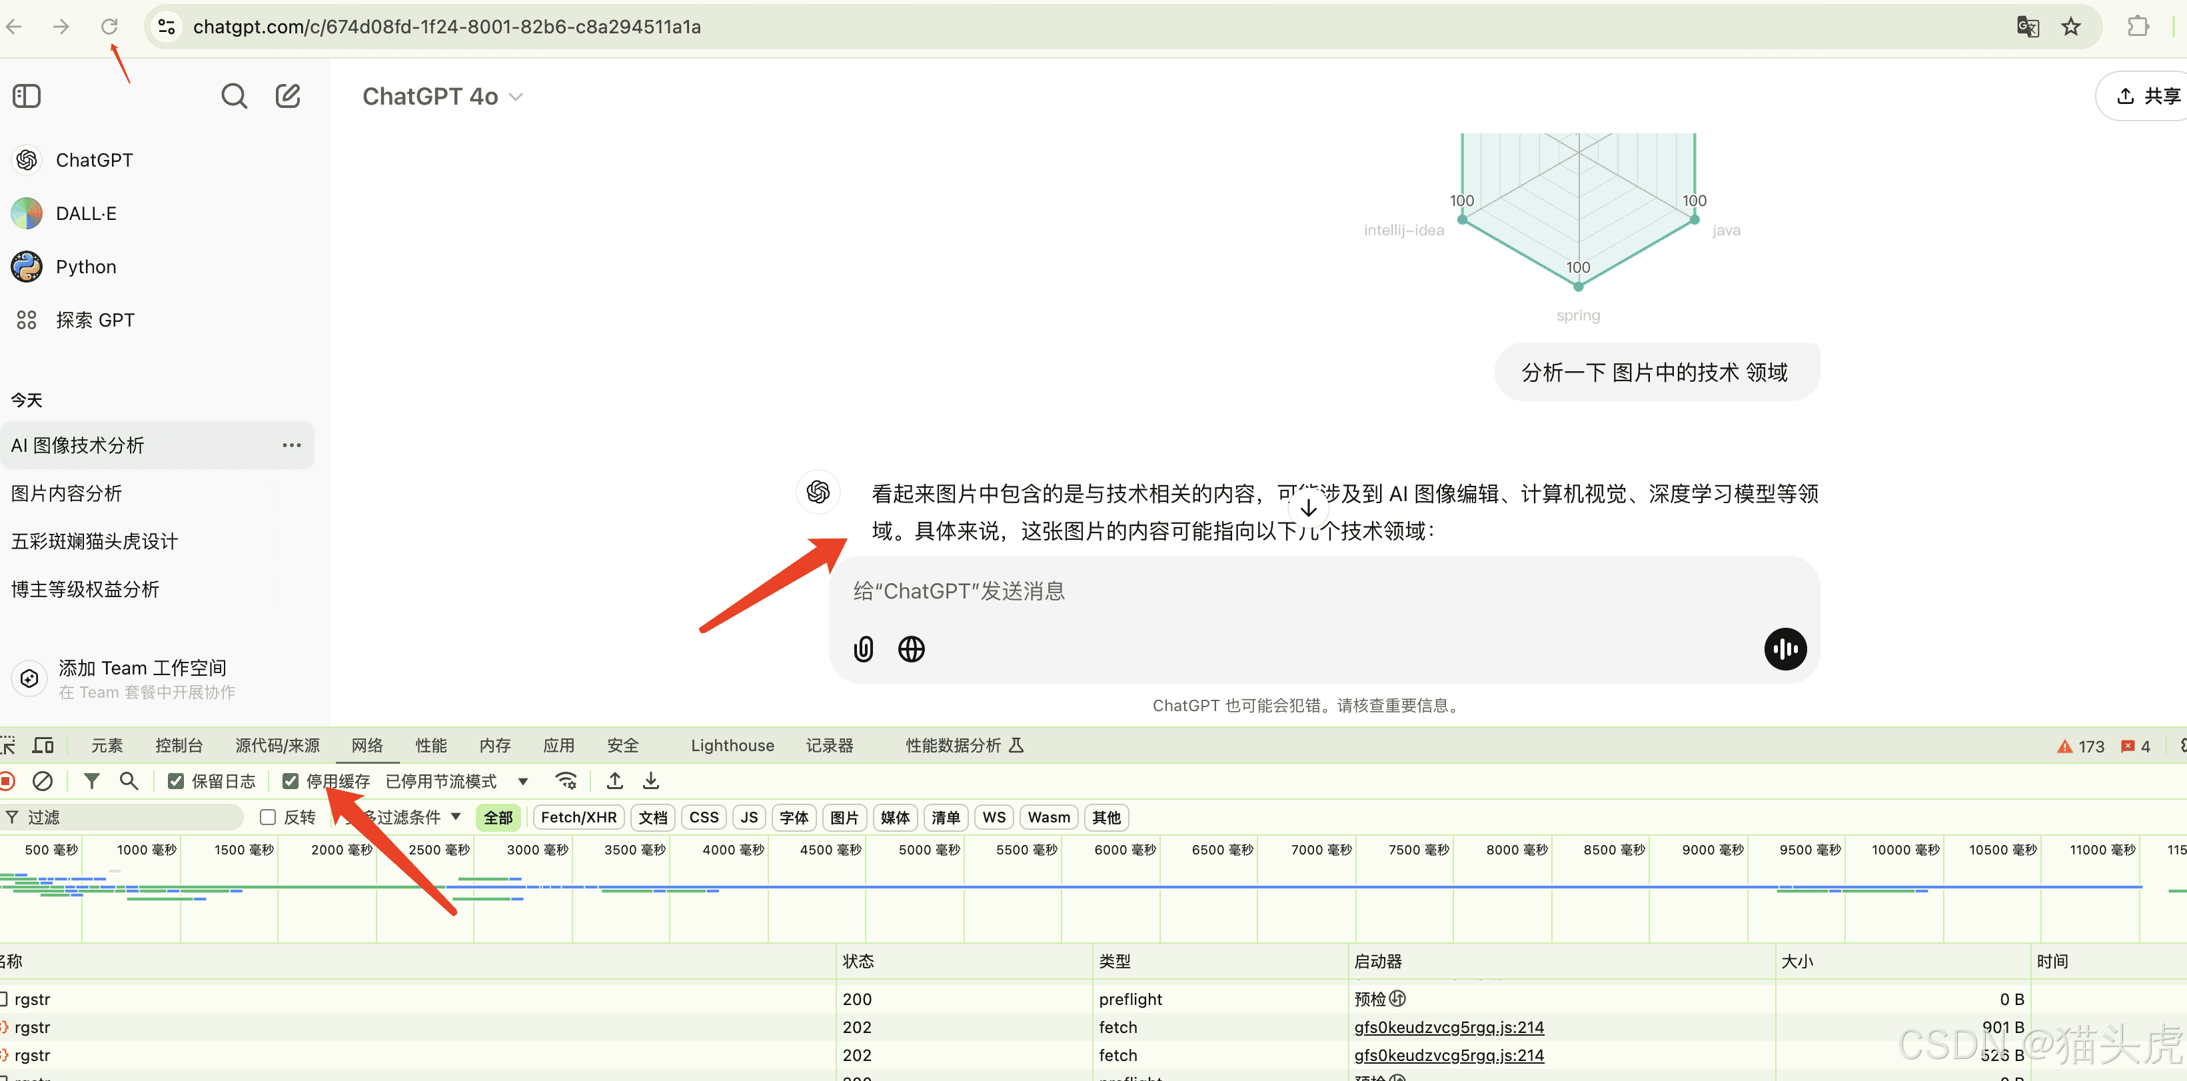Switch to the 性能 Performance tab

pyautogui.click(x=430, y=746)
